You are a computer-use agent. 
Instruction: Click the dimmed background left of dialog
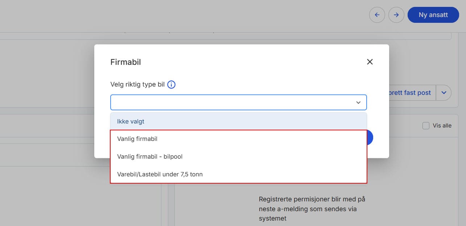point(47,83)
